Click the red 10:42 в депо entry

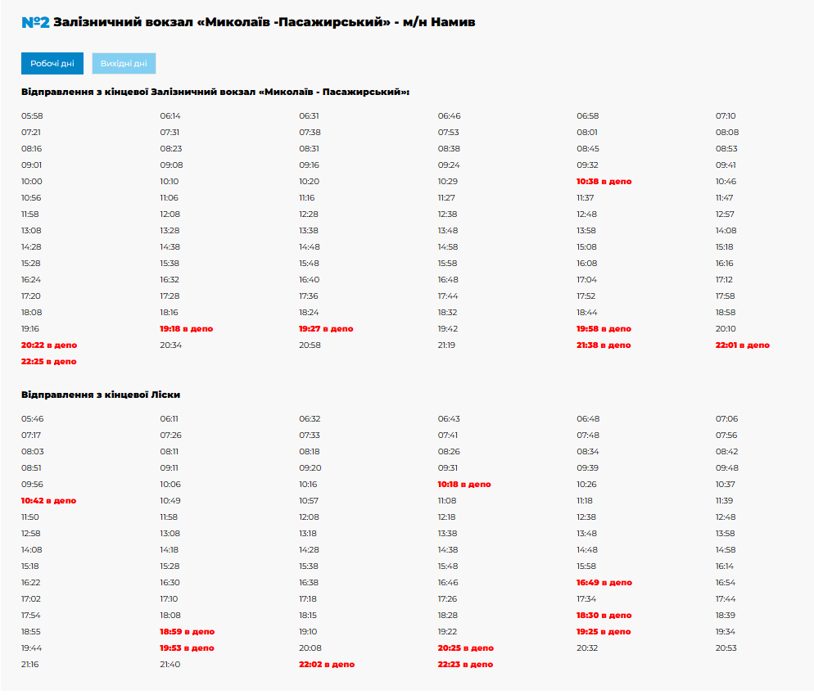(x=48, y=501)
